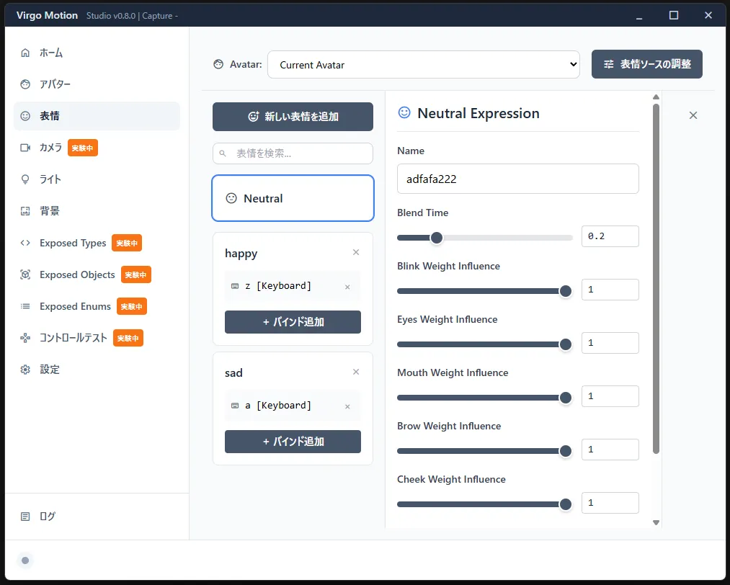Viewport: 730px width, 585px height.
Task: Click the control test gamepad icon
Action: click(26, 338)
